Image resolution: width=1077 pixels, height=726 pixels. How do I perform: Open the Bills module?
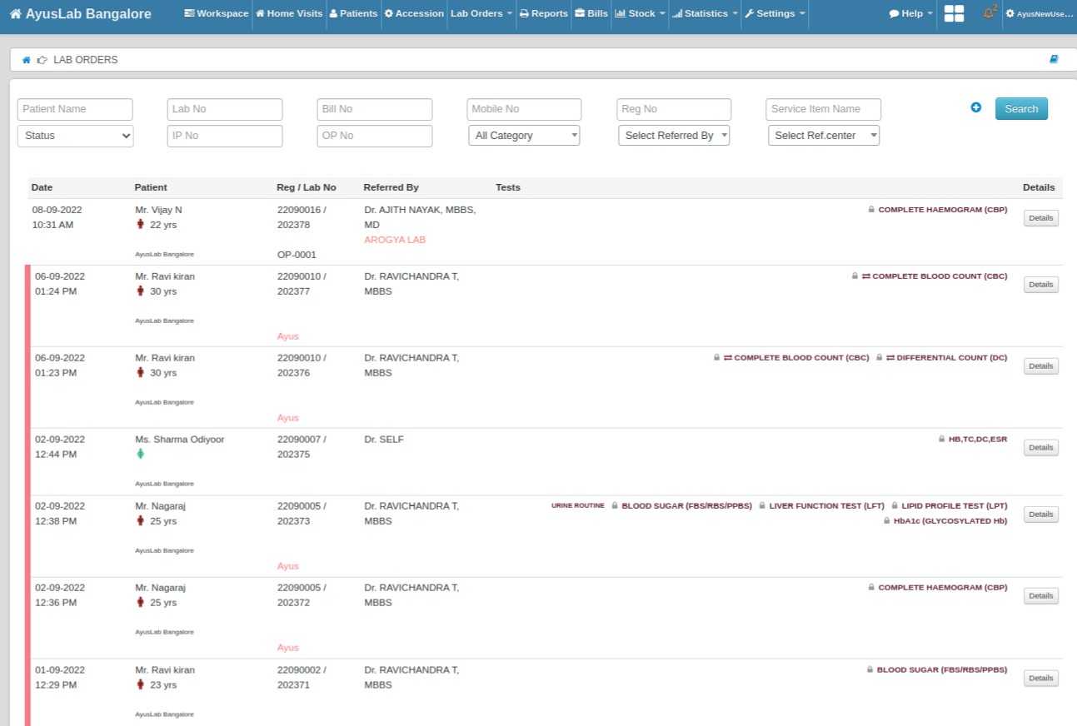coord(591,13)
